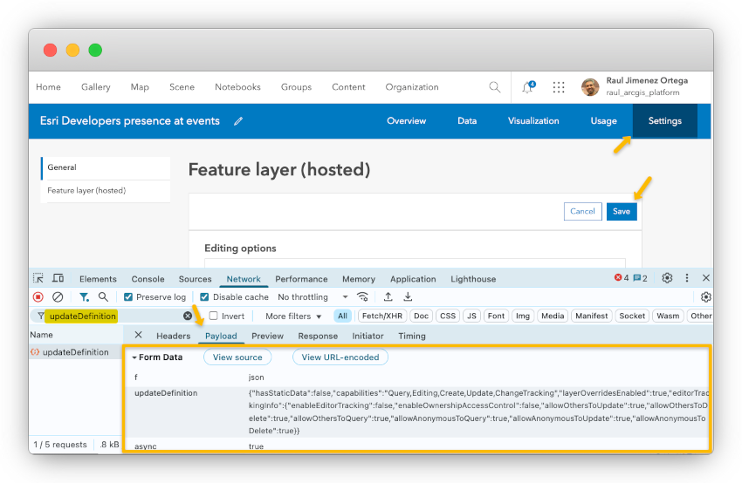Image resolution: width=742 pixels, height=483 pixels.
Task: Close the DevTools panel
Action: pyautogui.click(x=706, y=278)
